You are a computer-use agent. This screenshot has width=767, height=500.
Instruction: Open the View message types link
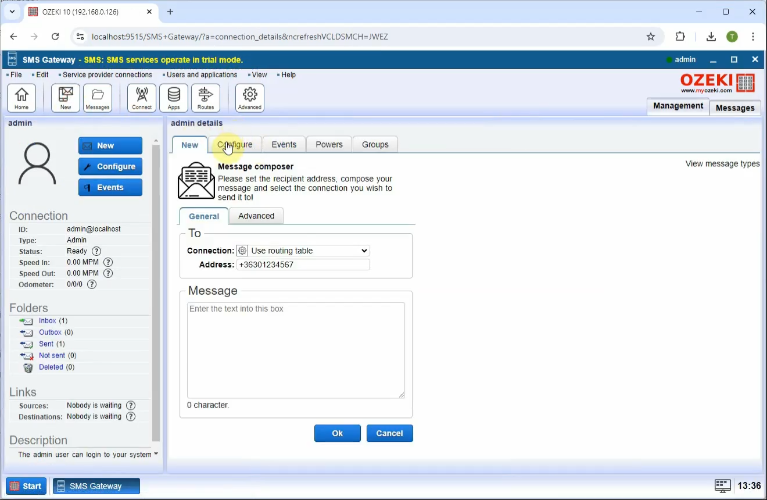[x=722, y=163]
